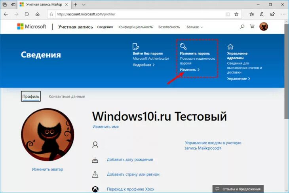Open Переход к профилю Xbox link
The width and height of the screenshot is (289, 193).
[x=131, y=189]
